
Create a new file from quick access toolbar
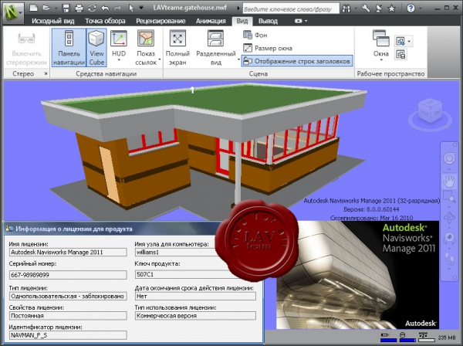pyautogui.click(x=33, y=8)
